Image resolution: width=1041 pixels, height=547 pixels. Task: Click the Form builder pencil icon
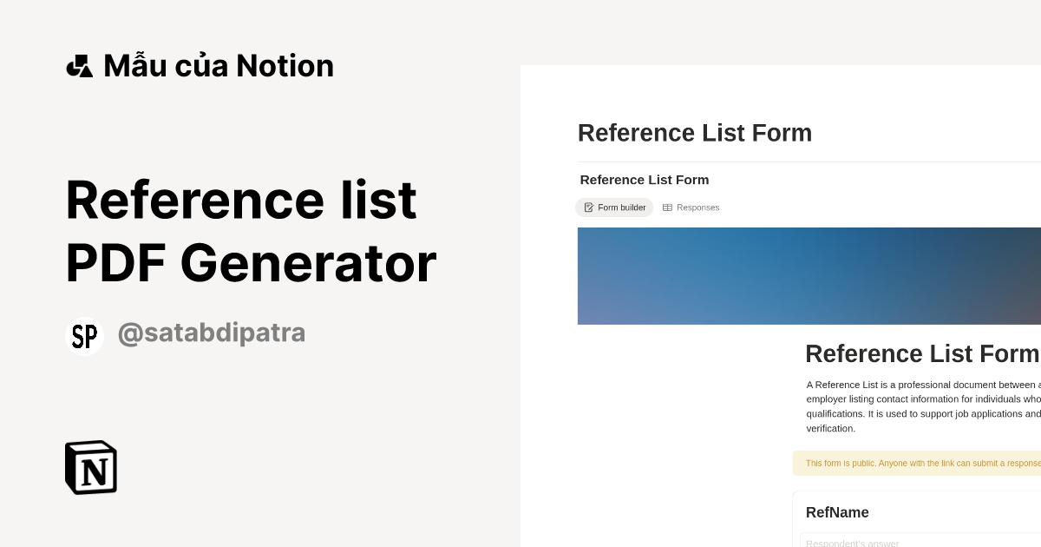[x=589, y=208]
